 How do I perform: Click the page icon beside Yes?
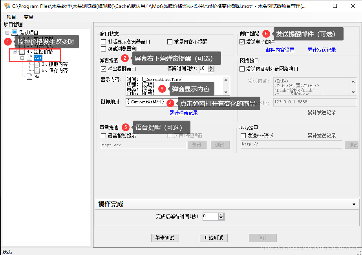click(x=29, y=58)
